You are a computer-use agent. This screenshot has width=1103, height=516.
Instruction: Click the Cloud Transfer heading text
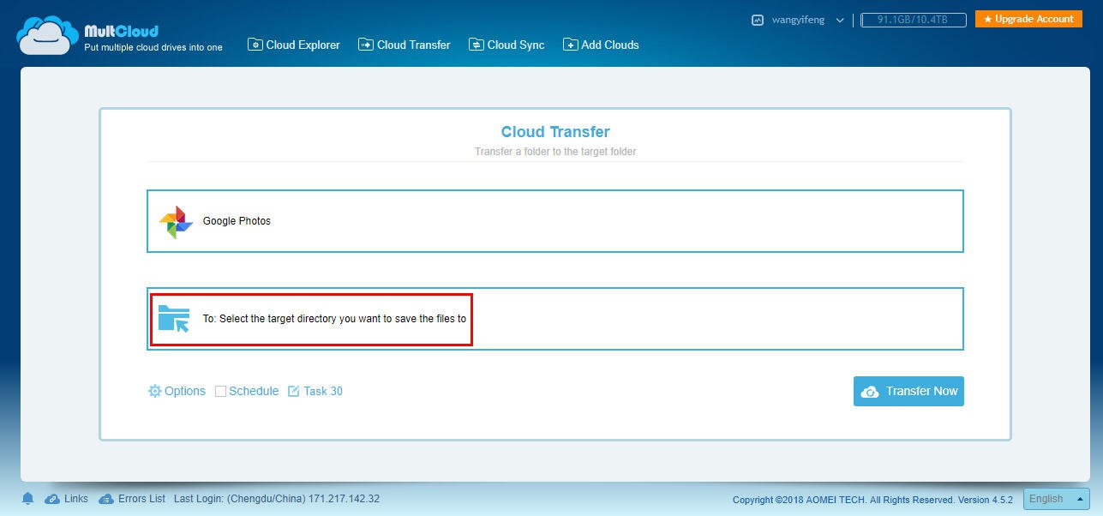pos(555,132)
